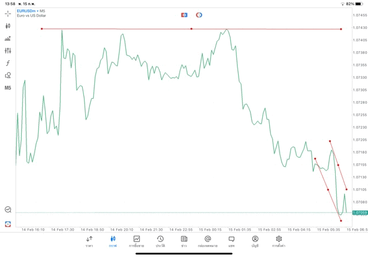The height and width of the screenshot is (257, 368).
Task: Tap the 1.07059 current price label
Action: click(x=361, y=213)
